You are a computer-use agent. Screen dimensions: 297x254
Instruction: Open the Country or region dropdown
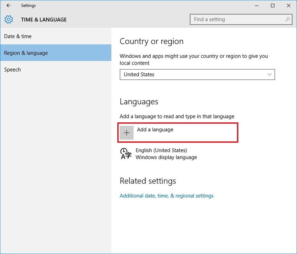pyautogui.click(x=197, y=75)
